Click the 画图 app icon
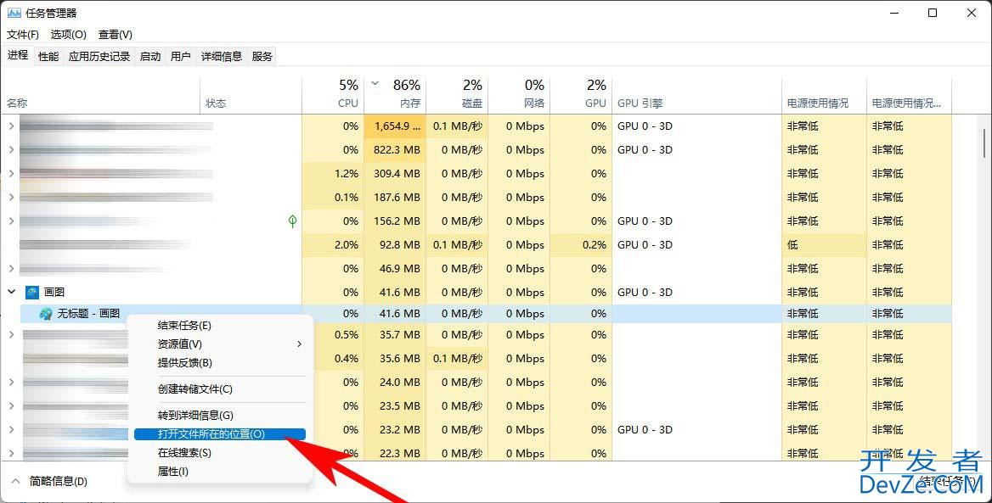Screen dimensions: 992x503 point(32,292)
